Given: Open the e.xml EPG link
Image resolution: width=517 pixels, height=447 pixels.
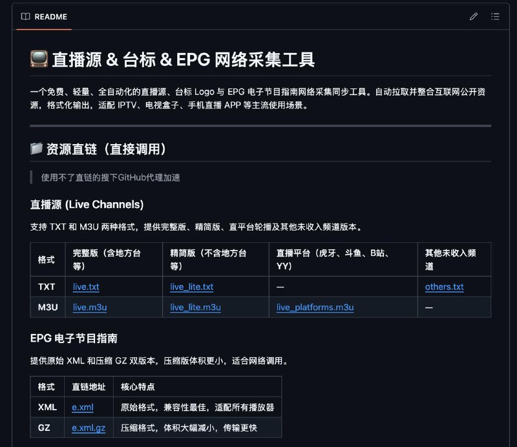Looking at the screenshot, I should tap(83, 407).
